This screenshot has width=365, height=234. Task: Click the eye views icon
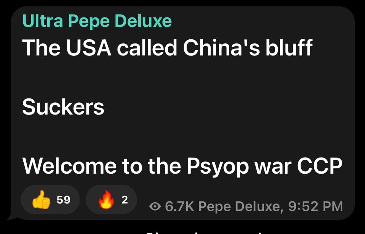155,206
